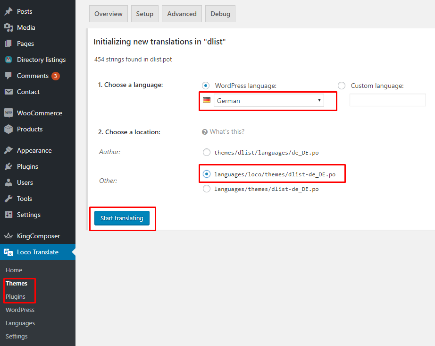The image size is (435, 346).
Task: Click the Directory listings map icon
Action: click(x=8, y=60)
